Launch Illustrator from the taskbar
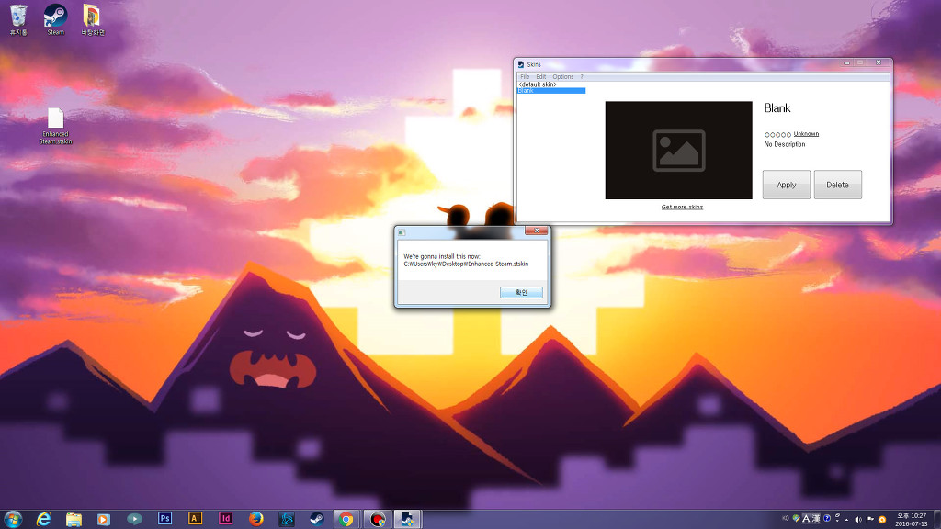Image resolution: width=941 pixels, height=529 pixels. coord(195,518)
